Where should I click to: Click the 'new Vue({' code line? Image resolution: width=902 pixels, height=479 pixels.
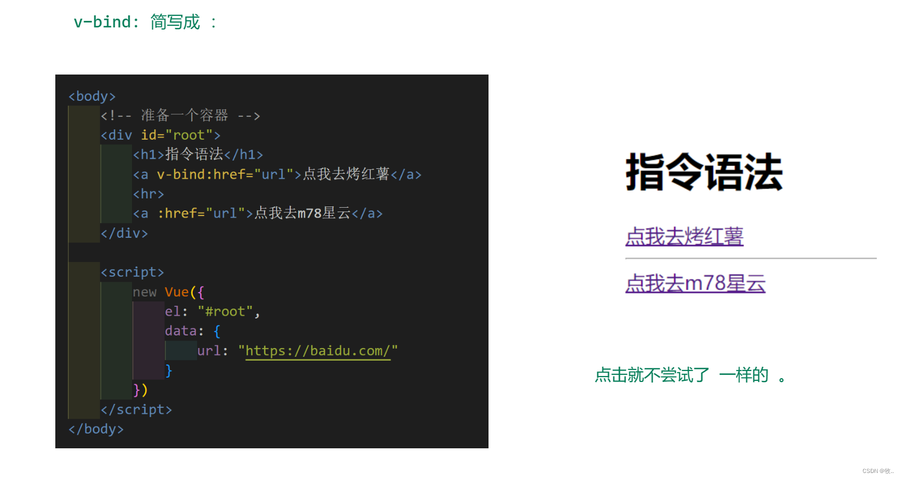(x=168, y=292)
